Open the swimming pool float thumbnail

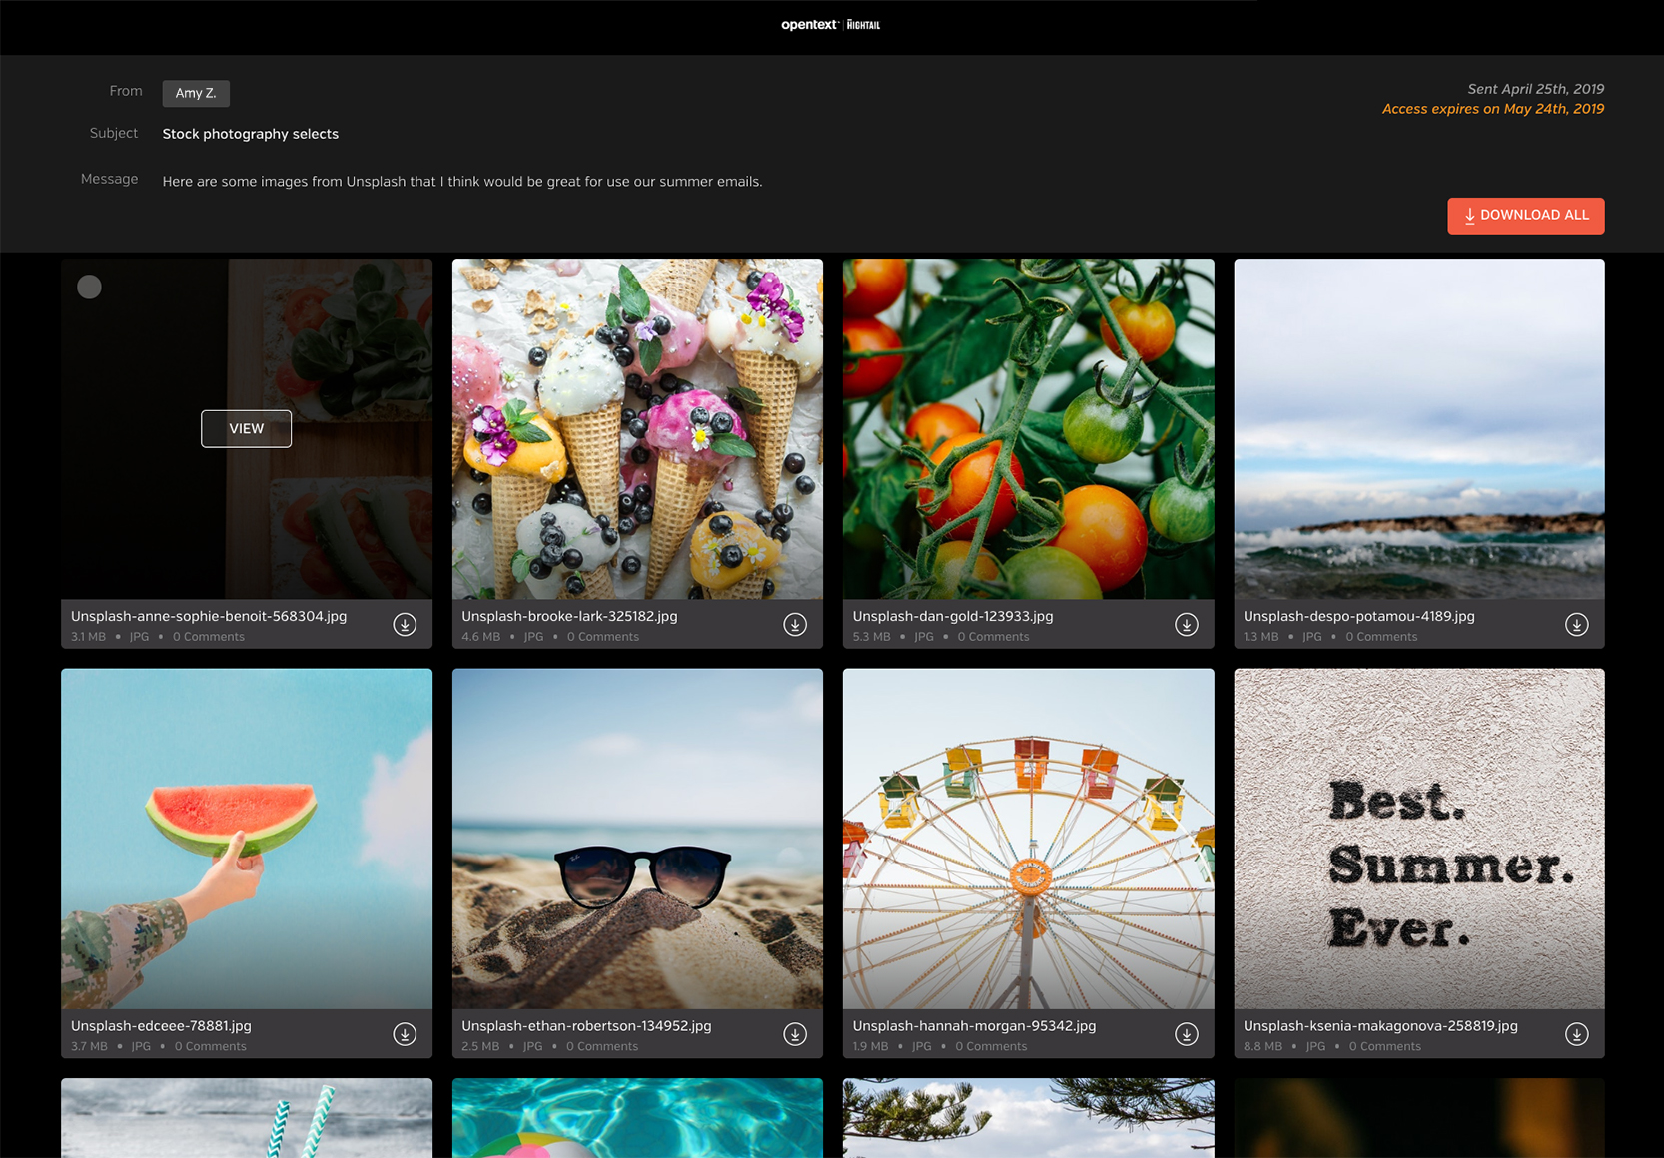[x=637, y=1118]
